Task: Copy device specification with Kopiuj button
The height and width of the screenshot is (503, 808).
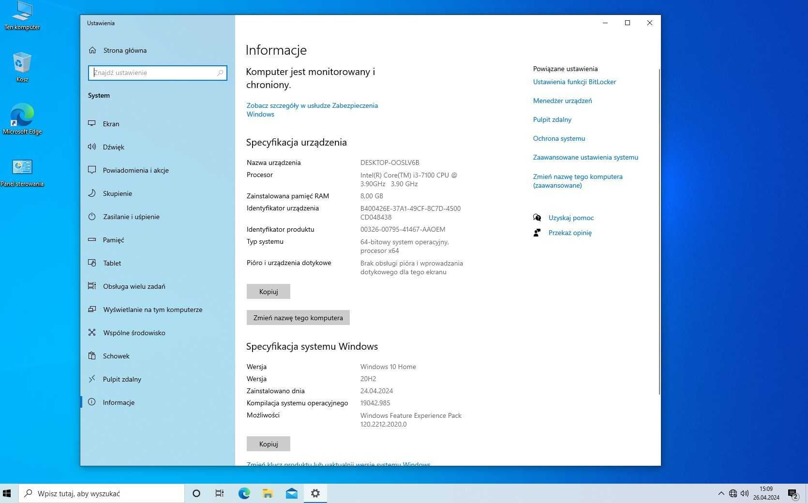Action: [x=269, y=292]
